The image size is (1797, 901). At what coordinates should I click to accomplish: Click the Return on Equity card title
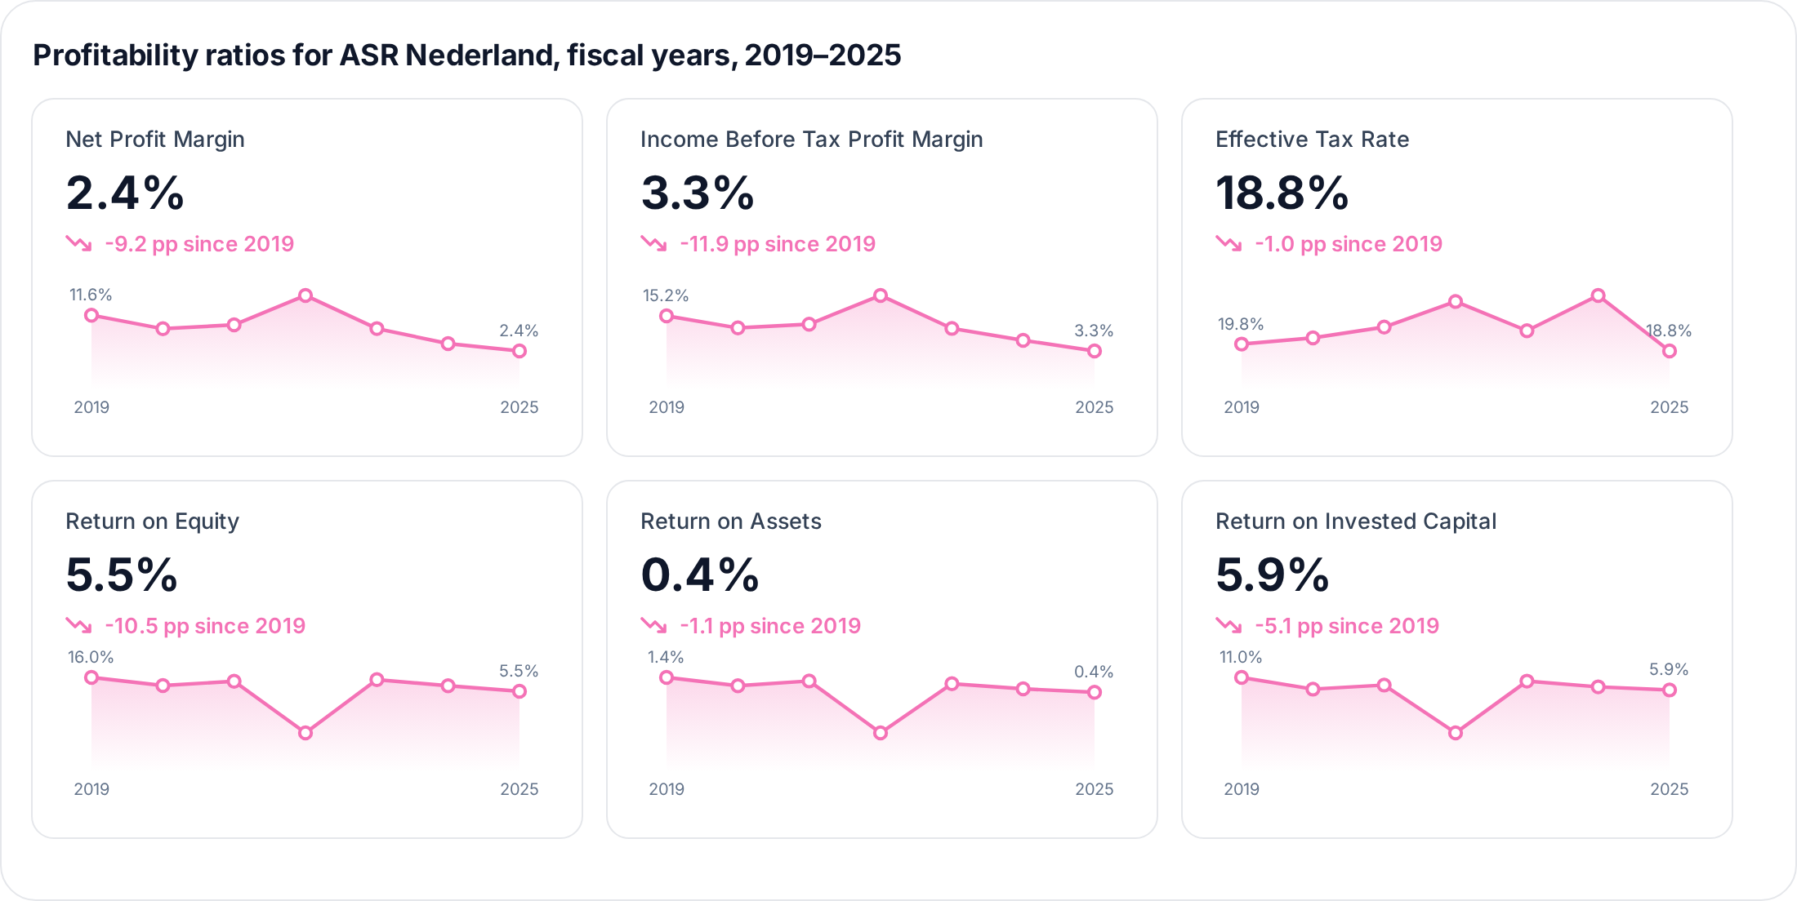[x=152, y=522]
